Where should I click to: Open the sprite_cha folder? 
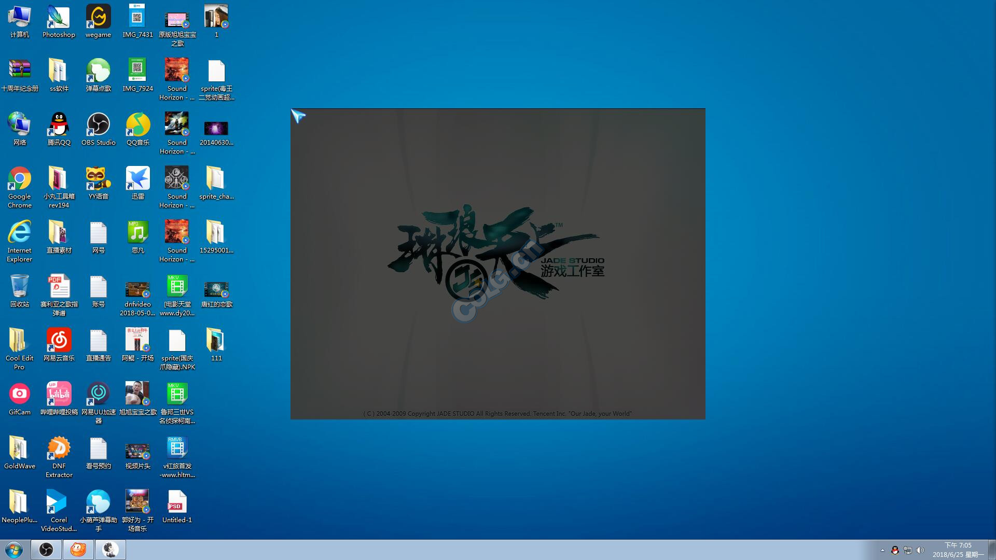pyautogui.click(x=216, y=180)
